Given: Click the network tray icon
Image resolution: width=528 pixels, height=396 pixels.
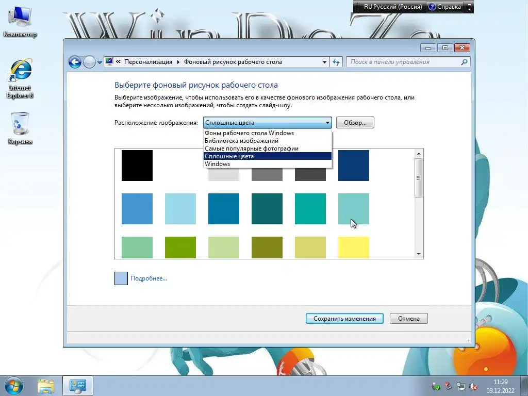Looking at the screenshot, I should [460, 386].
